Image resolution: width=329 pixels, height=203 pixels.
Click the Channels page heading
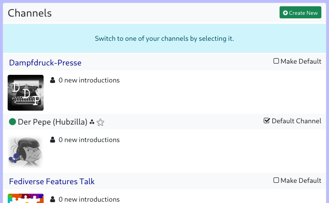30,13
